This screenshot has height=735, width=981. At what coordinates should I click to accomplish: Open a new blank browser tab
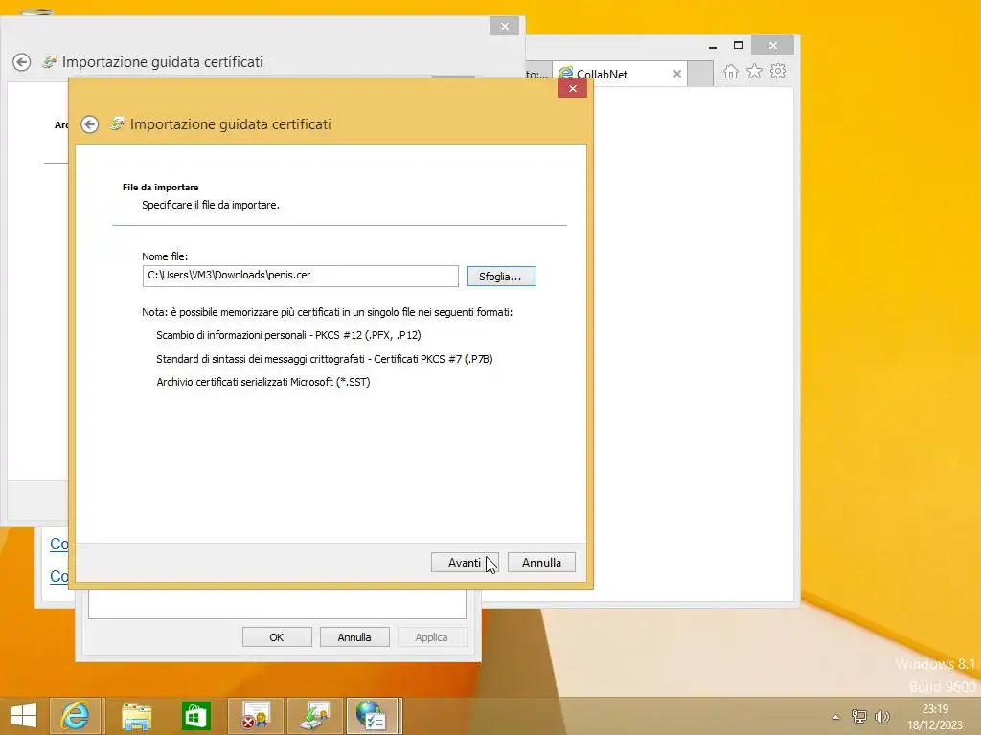click(x=700, y=74)
